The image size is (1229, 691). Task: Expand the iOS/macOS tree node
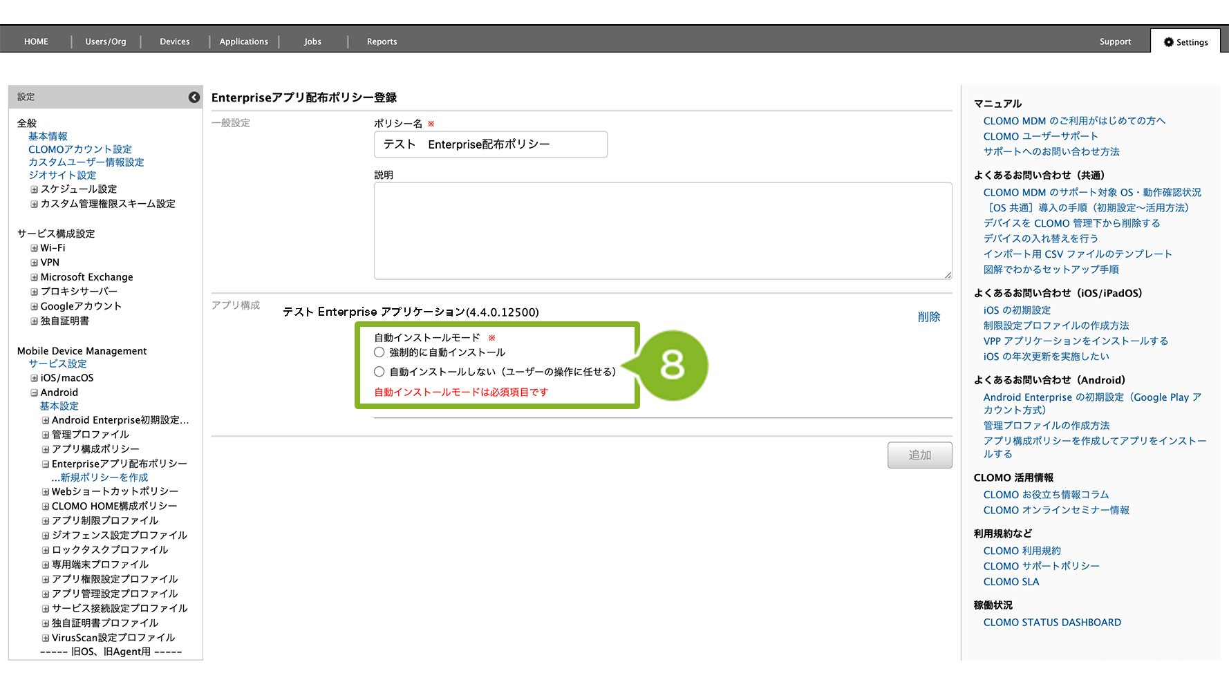click(x=34, y=378)
